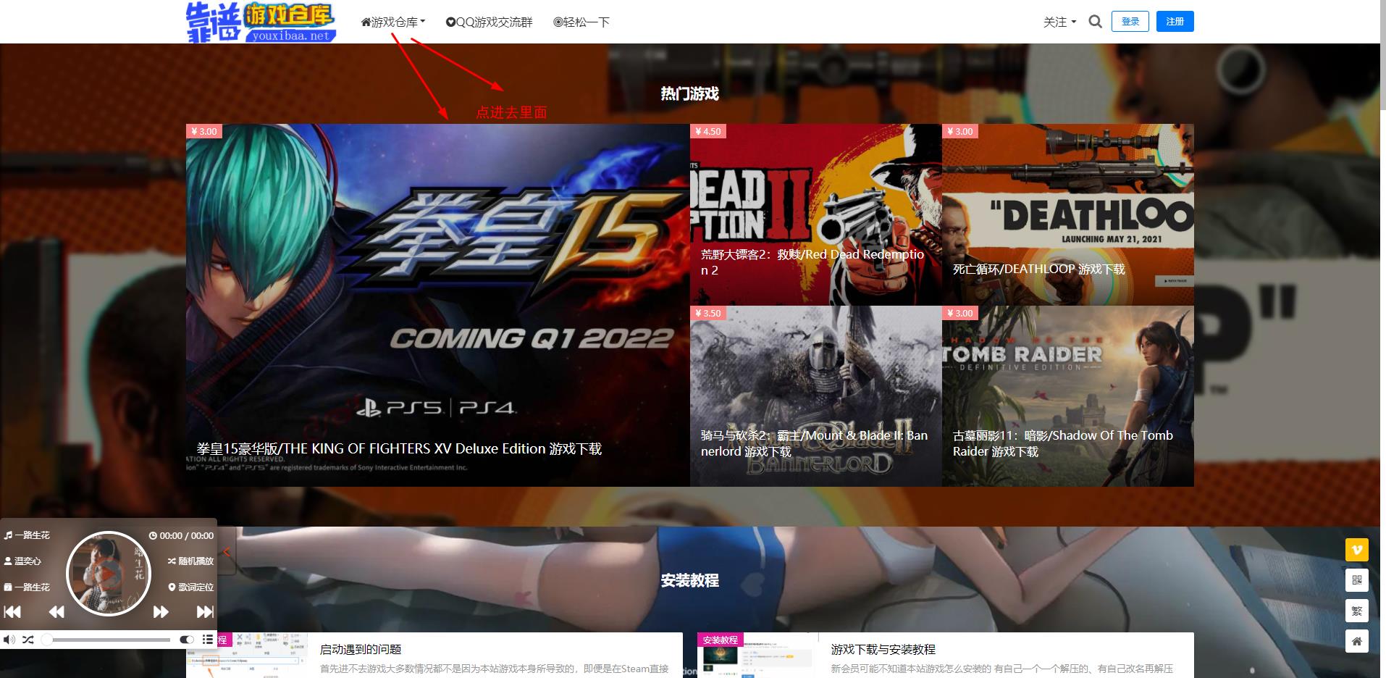Viewport: 1386px width, 678px height.
Task: Open the QQ游戏交流群 link
Action: [489, 22]
